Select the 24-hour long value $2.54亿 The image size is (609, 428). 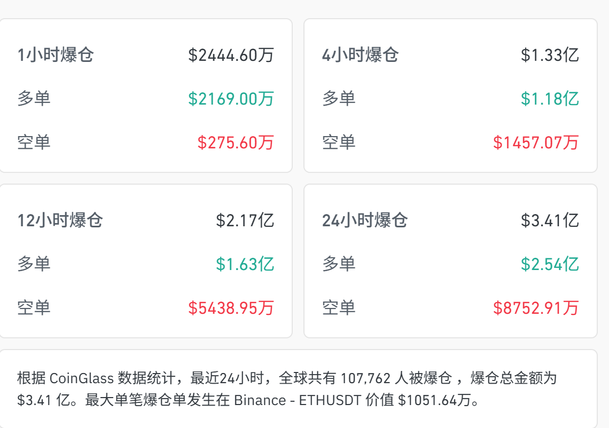click(x=550, y=264)
